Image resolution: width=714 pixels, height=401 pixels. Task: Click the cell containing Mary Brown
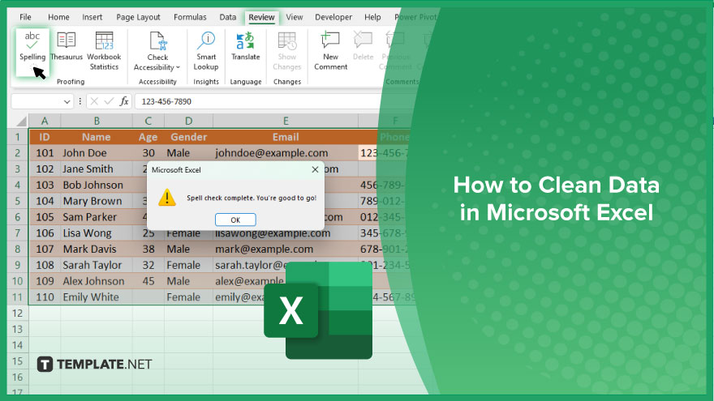(x=97, y=201)
